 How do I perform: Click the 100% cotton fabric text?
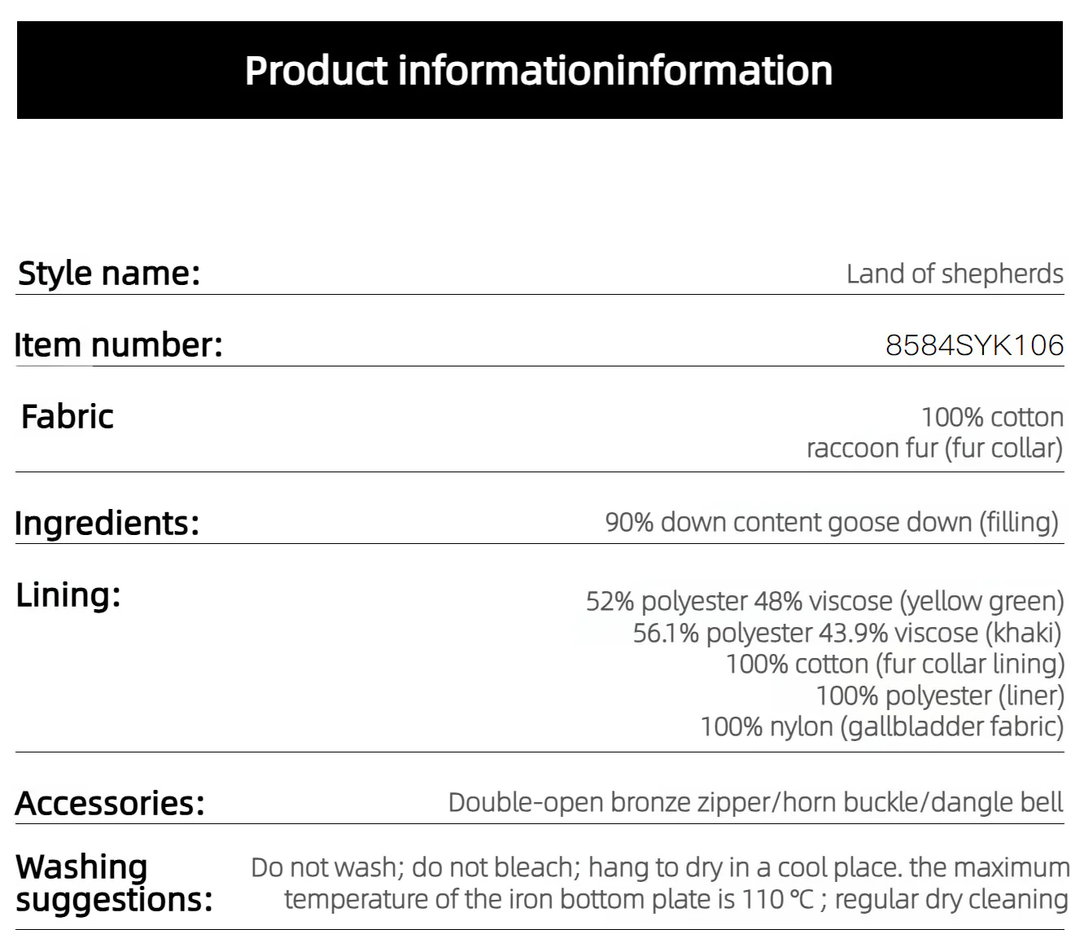[x=992, y=417]
